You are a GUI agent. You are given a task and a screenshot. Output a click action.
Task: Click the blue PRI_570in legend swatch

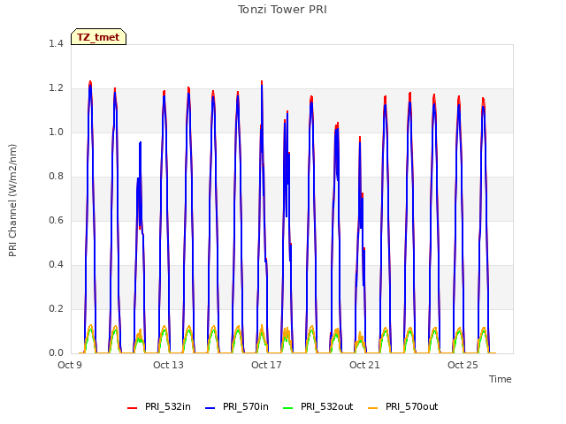(210, 408)
